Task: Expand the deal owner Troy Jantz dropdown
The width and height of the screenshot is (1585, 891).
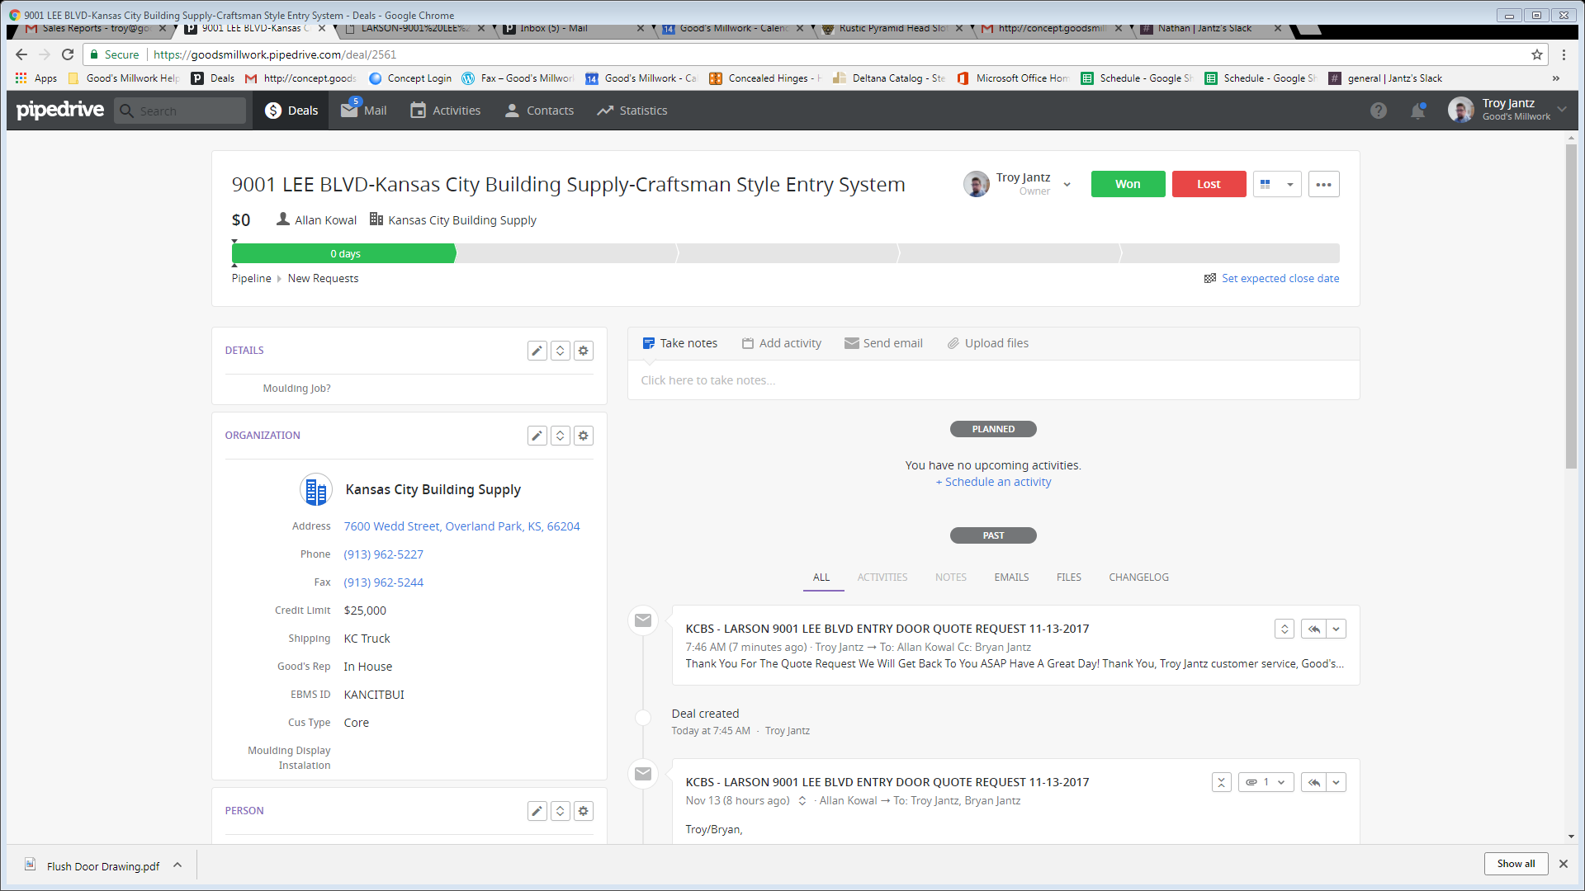Action: [x=1067, y=184]
